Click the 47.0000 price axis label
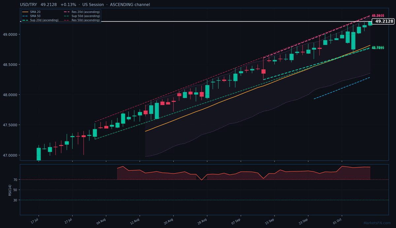 (11, 155)
